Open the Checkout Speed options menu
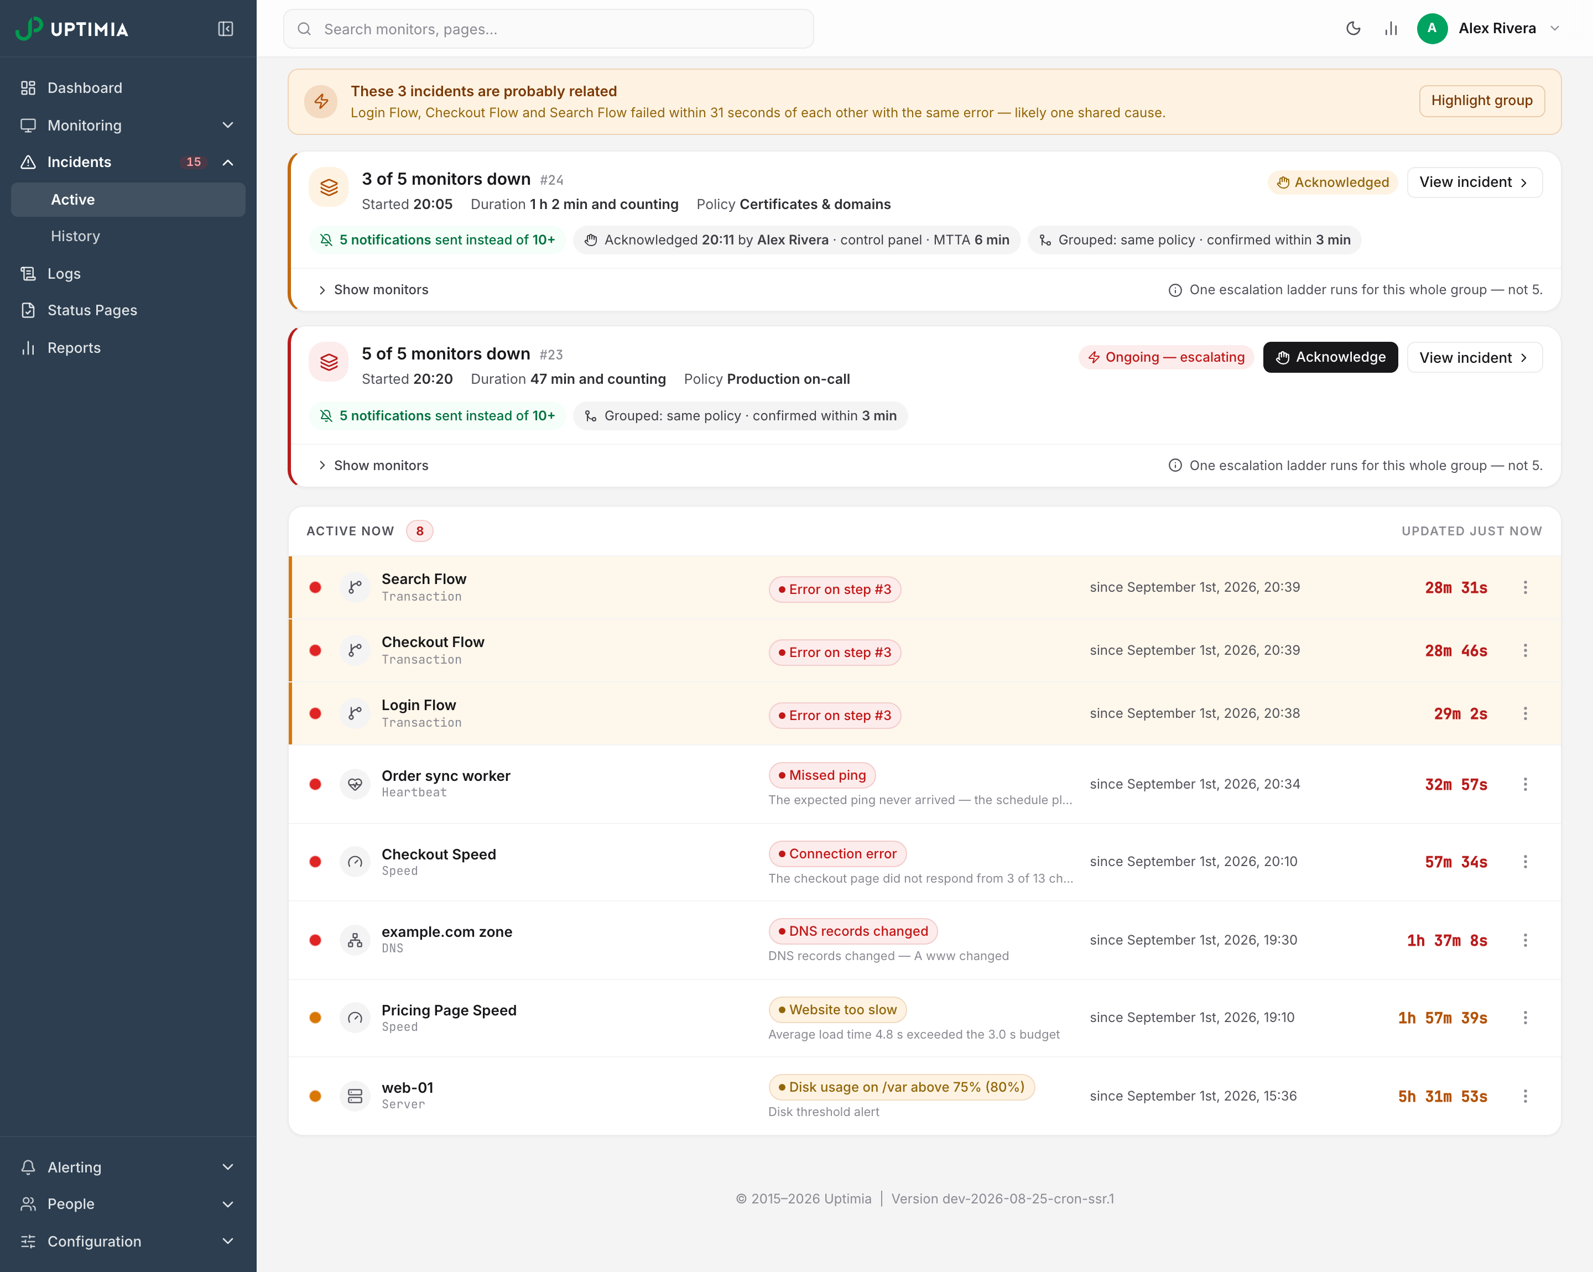The width and height of the screenshot is (1593, 1272). tap(1525, 862)
